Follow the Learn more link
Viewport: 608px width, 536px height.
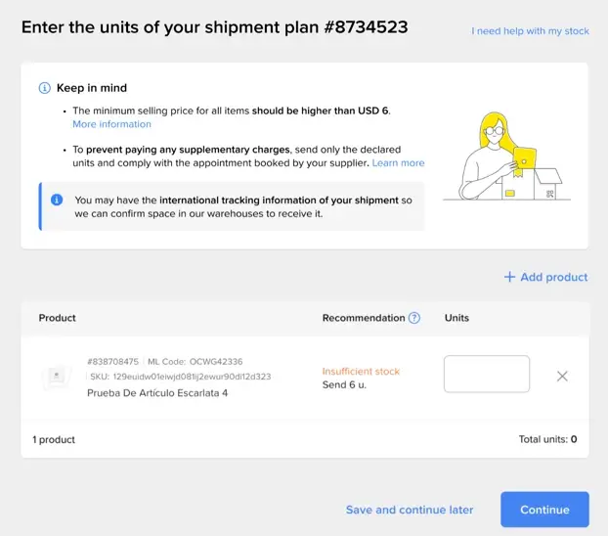(398, 163)
